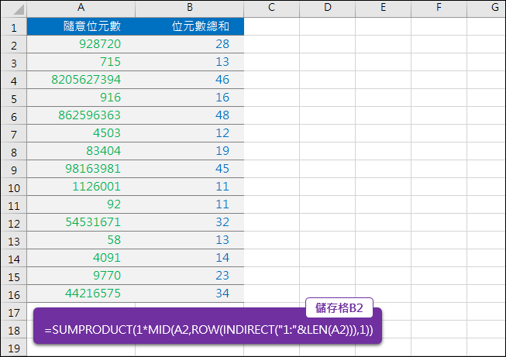Screen dimensions: 506x357
Task: Select row 1 header
Action: (x=14, y=26)
